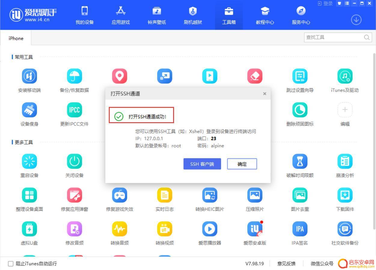The width and height of the screenshot is (376, 270).
Task: Open 崩溃分析 tool
Action: pos(345,162)
